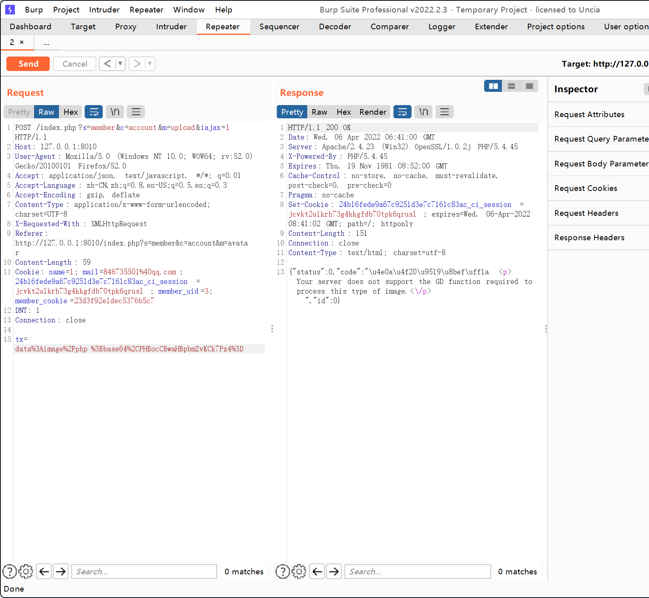Click the request-response pane splitter handle

click(272, 329)
